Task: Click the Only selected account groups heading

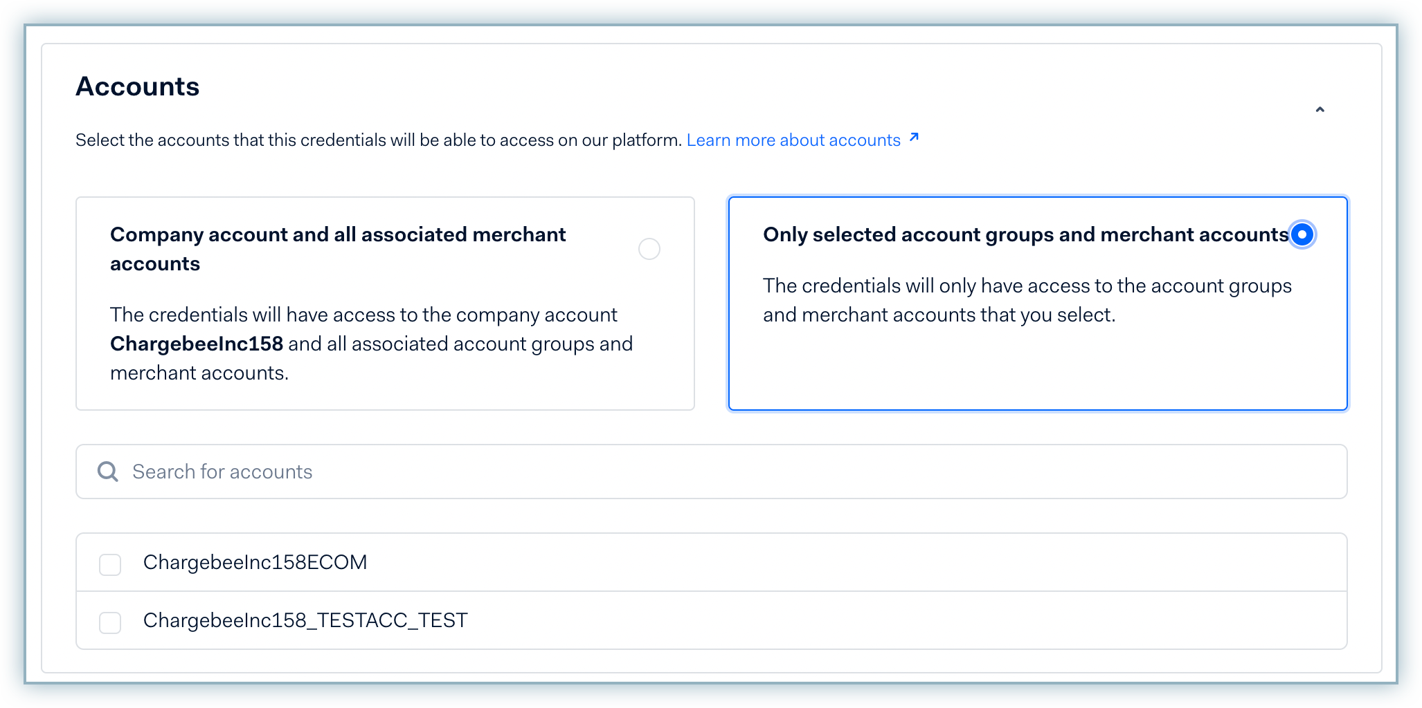Action: click(x=1025, y=235)
